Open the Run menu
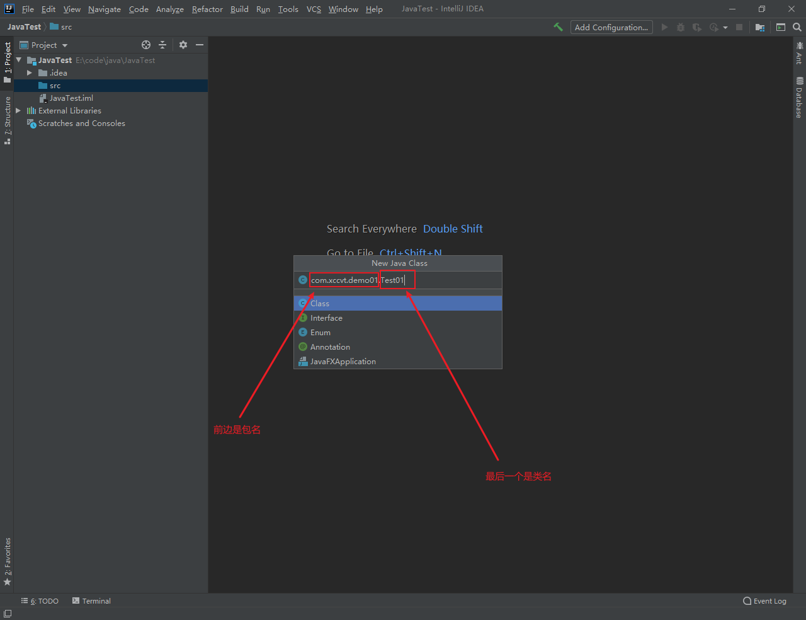The image size is (806, 620). click(263, 9)
